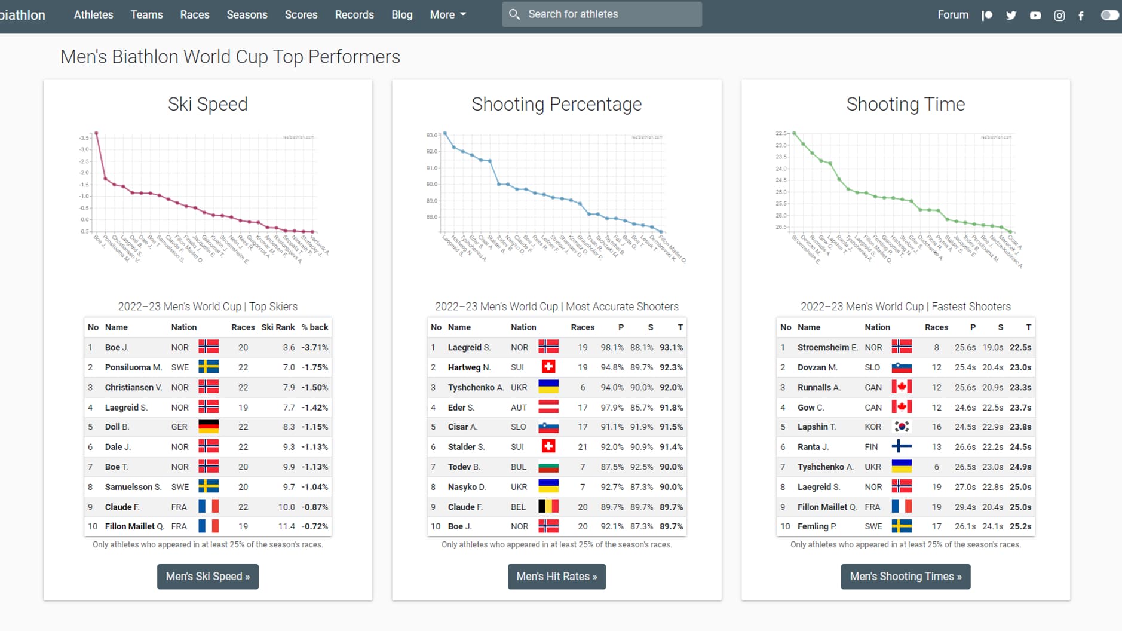Click the Ski Rank column header

tap(278, 327)
